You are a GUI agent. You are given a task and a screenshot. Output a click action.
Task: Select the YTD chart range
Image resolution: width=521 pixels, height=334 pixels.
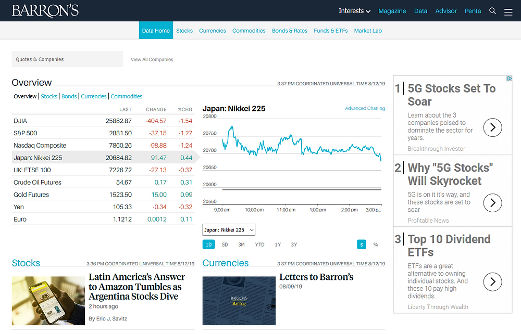coord(259,245)
